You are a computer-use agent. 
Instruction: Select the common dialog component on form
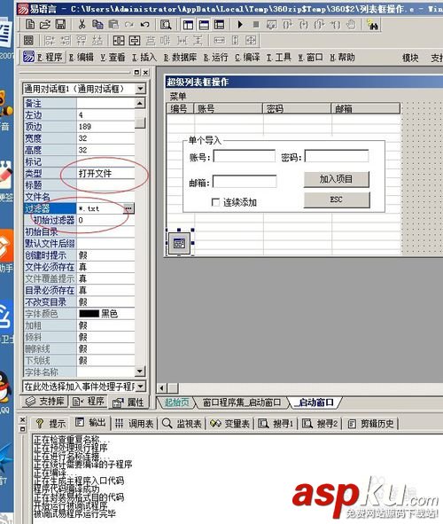pos(179,243)
